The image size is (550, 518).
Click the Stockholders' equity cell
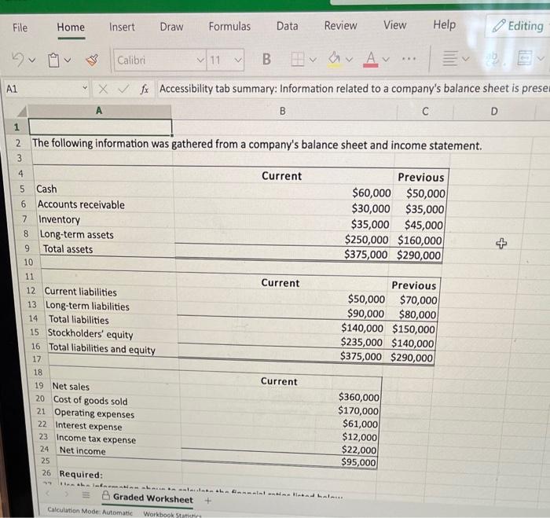pos(112,334)
